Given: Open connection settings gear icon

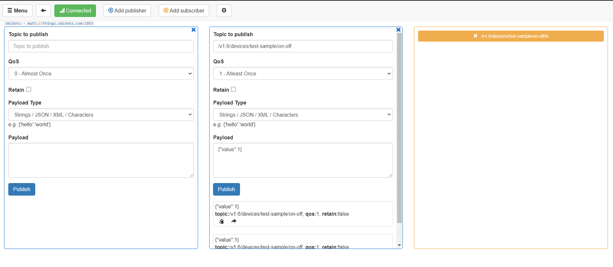Looking at the screenshot, I should tap(223, 10).
